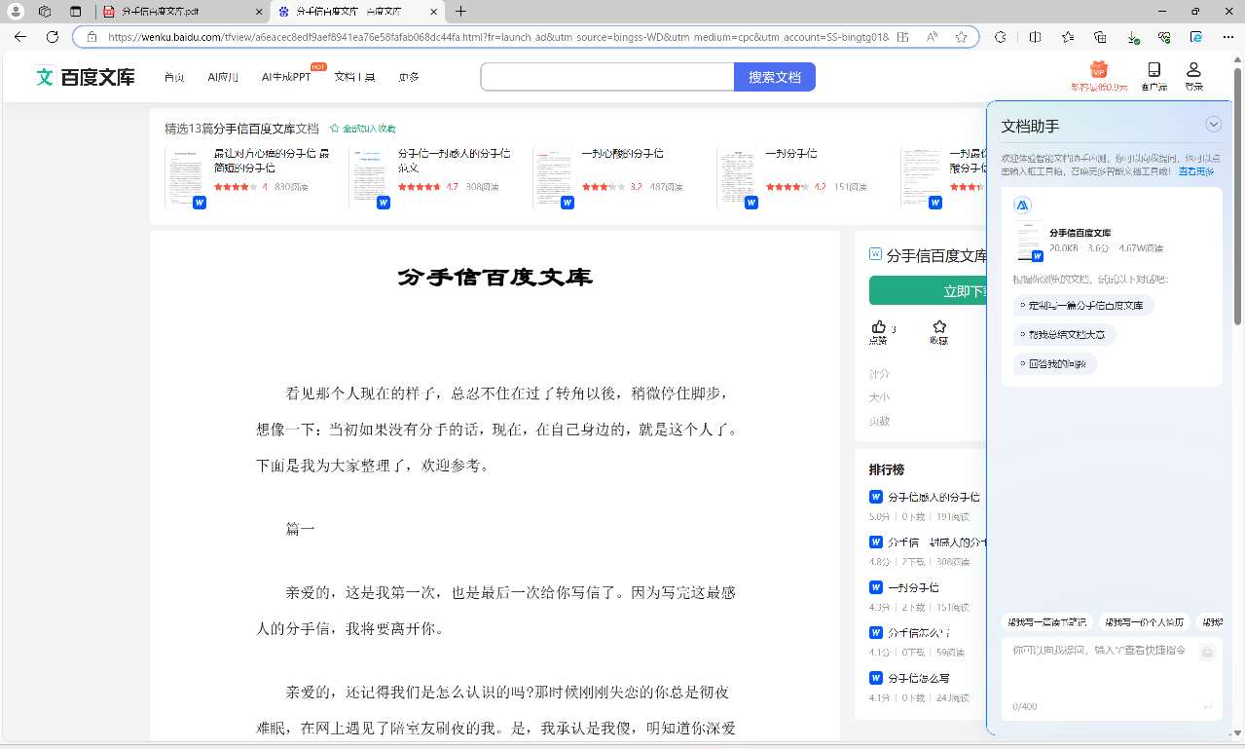The image size is (1245, 749).
Task: Click the green 立即下载 button
Action: [x=927, y=290]
